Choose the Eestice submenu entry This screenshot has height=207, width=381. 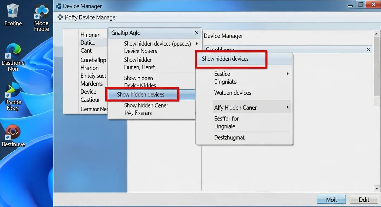click(222, 74)
